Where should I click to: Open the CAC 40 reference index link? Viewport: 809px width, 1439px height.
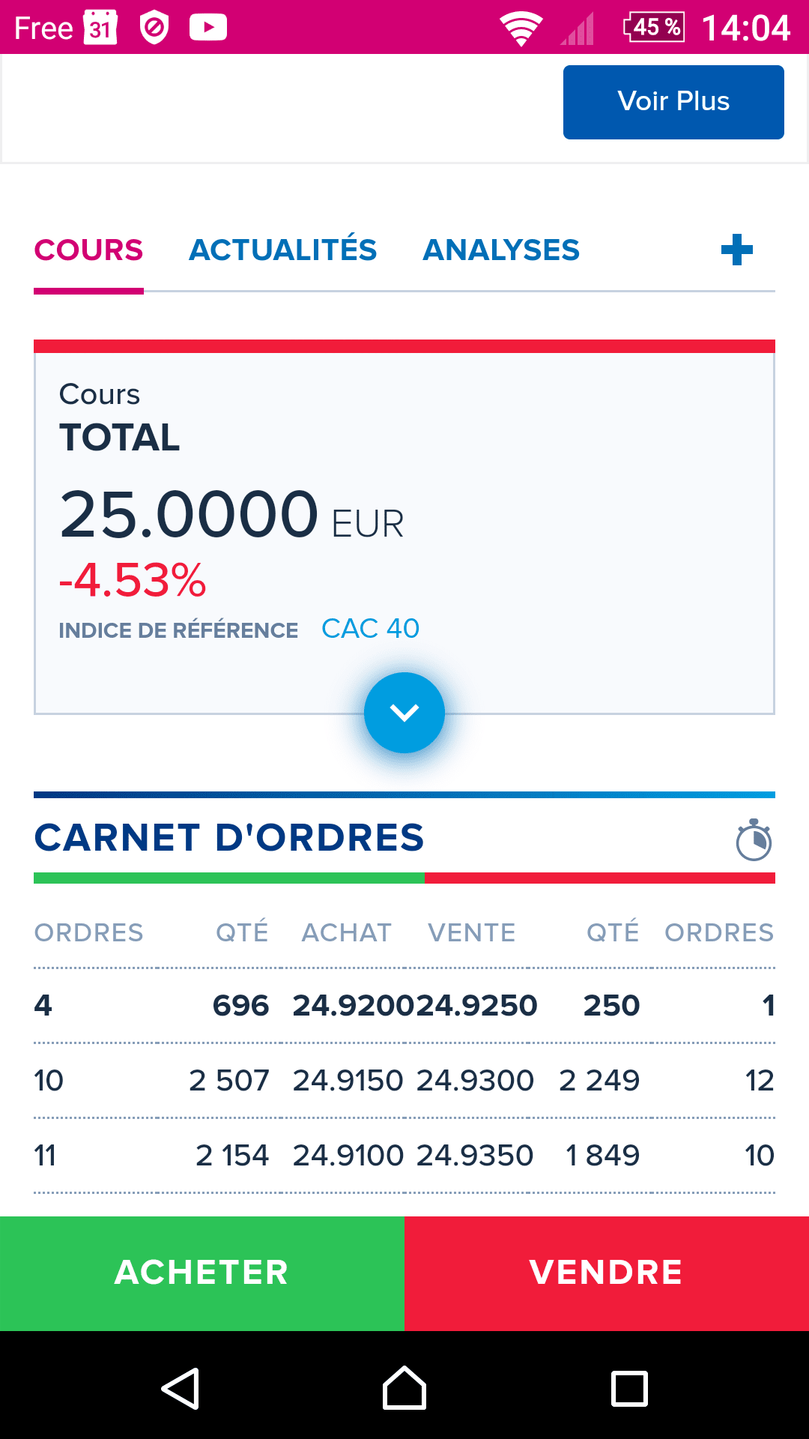click(370, 628)
